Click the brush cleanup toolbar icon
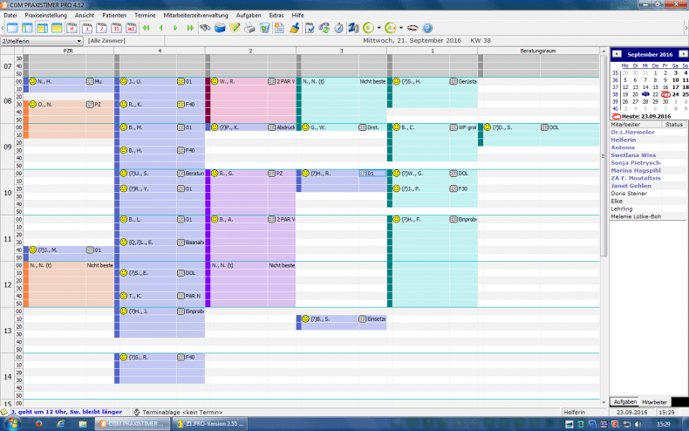The height and width of the screenshot is (431, 689). [x=295, y=28]
